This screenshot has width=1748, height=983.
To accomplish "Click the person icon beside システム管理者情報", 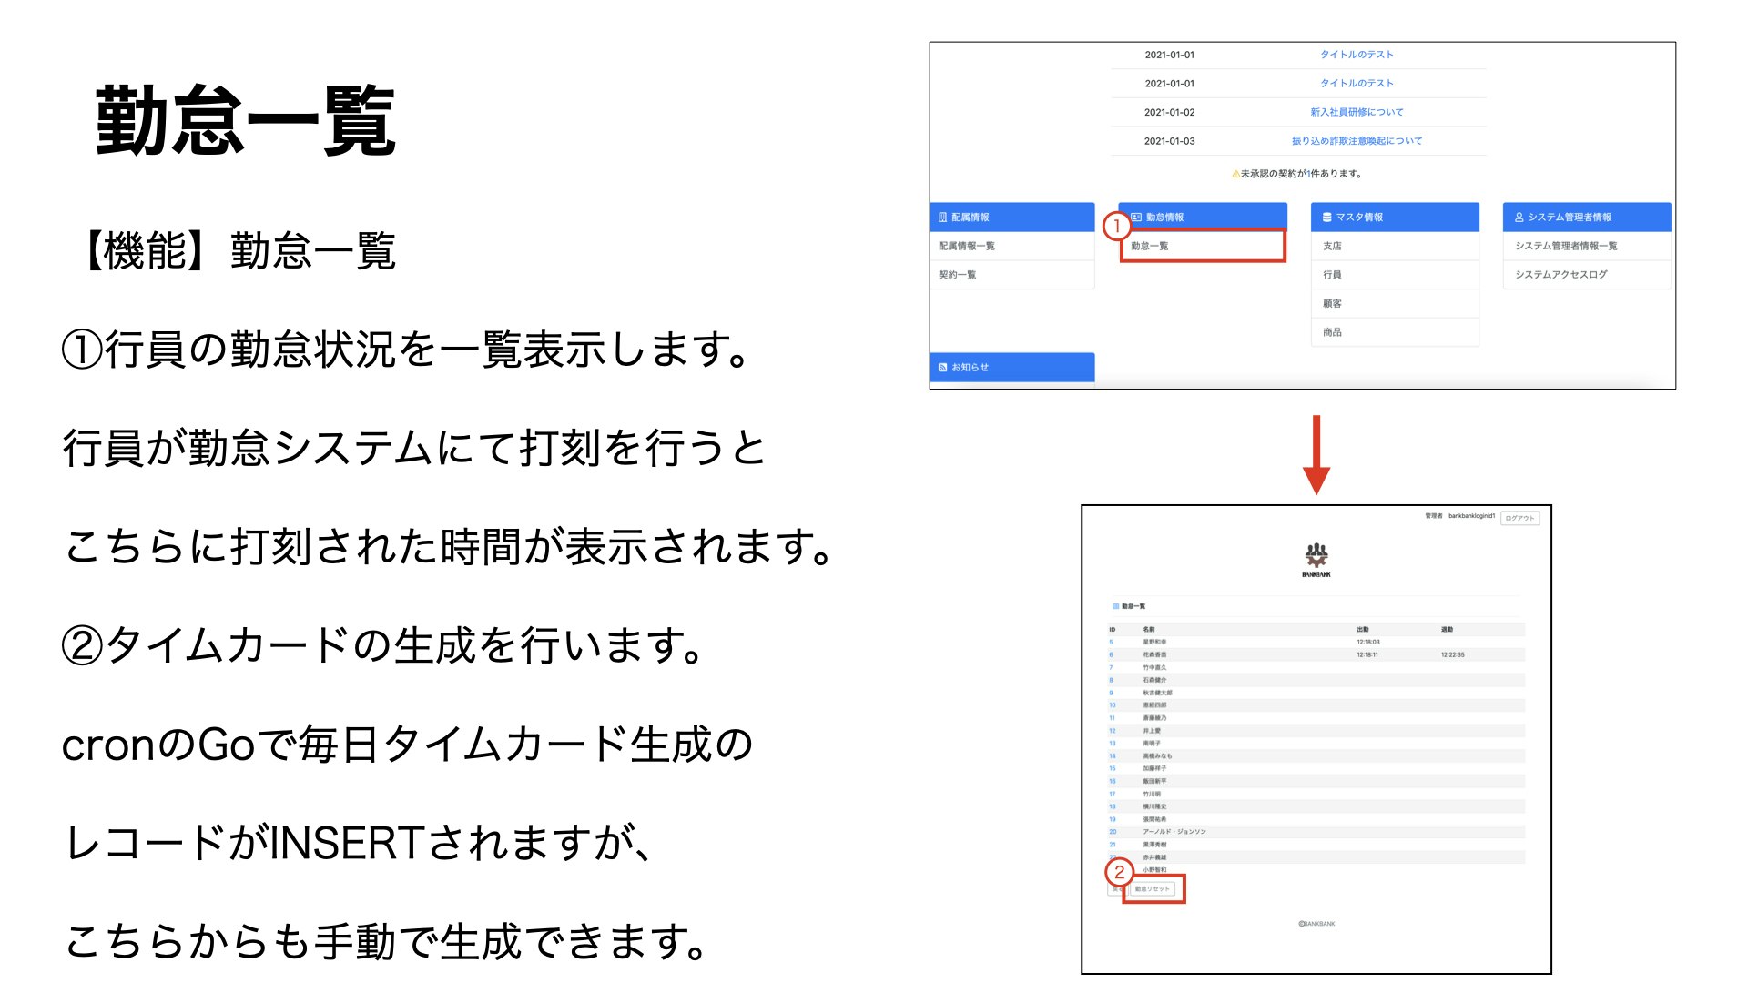I will pyautogui.click(x=1518, y=218).
